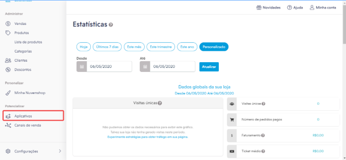Viewport: 346px width, 160px height.
Task: Open the Produtos section
Action: pyautogui.click(x=21, y=33)
